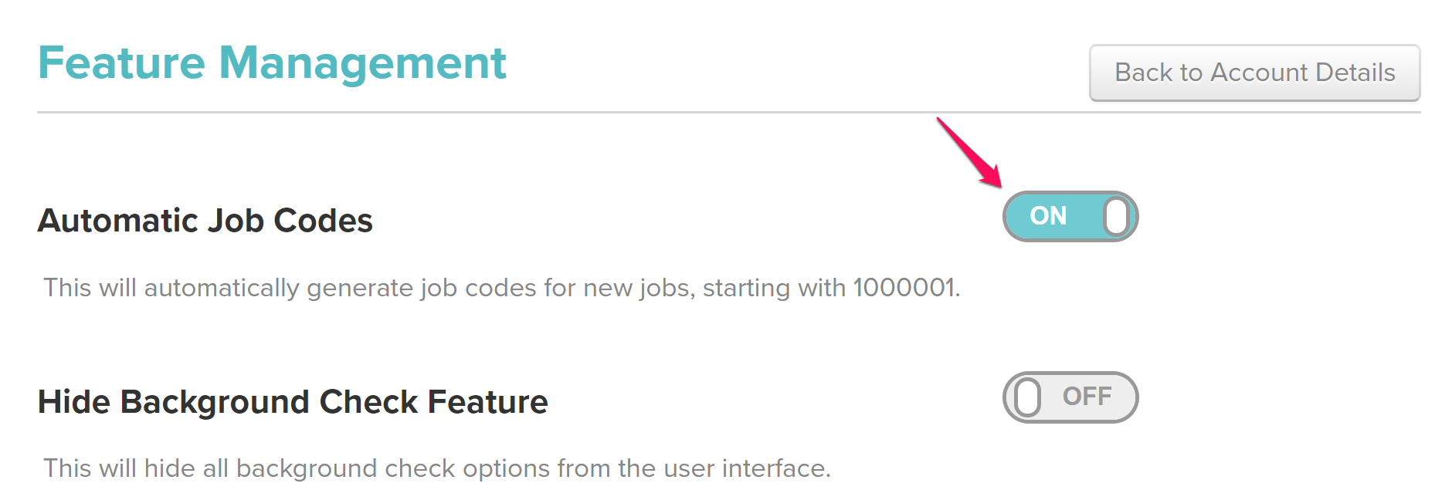
Task: Toggle Automatic Job Codes to OFF state
Action: click(1070, 217)
